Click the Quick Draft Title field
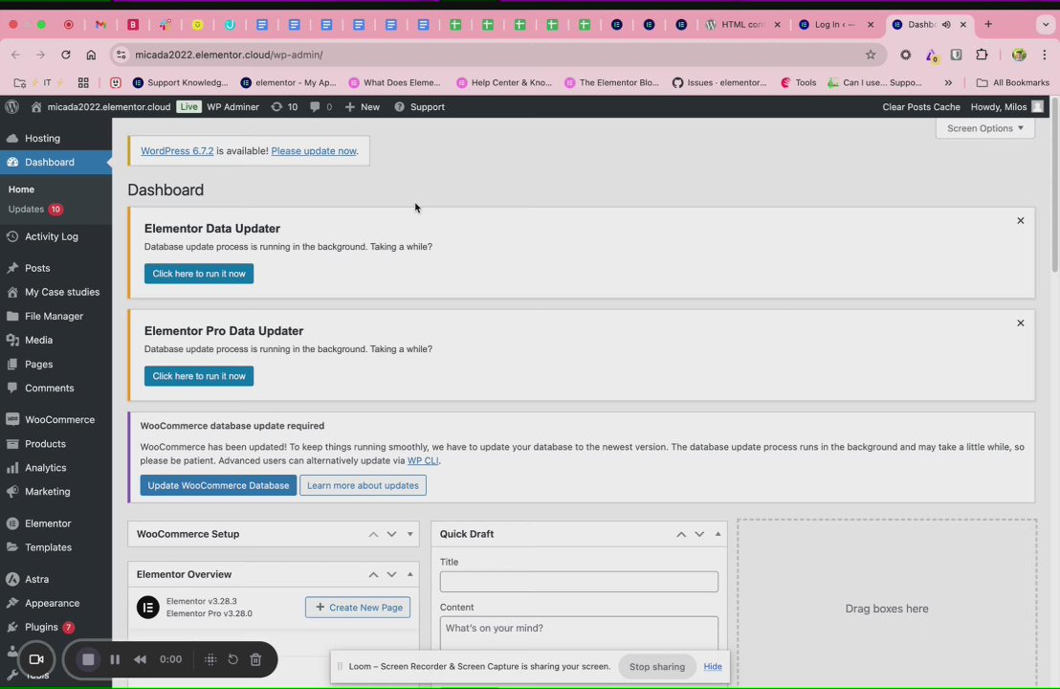This screenshot has height=689, width=1060. coord(579,582)
